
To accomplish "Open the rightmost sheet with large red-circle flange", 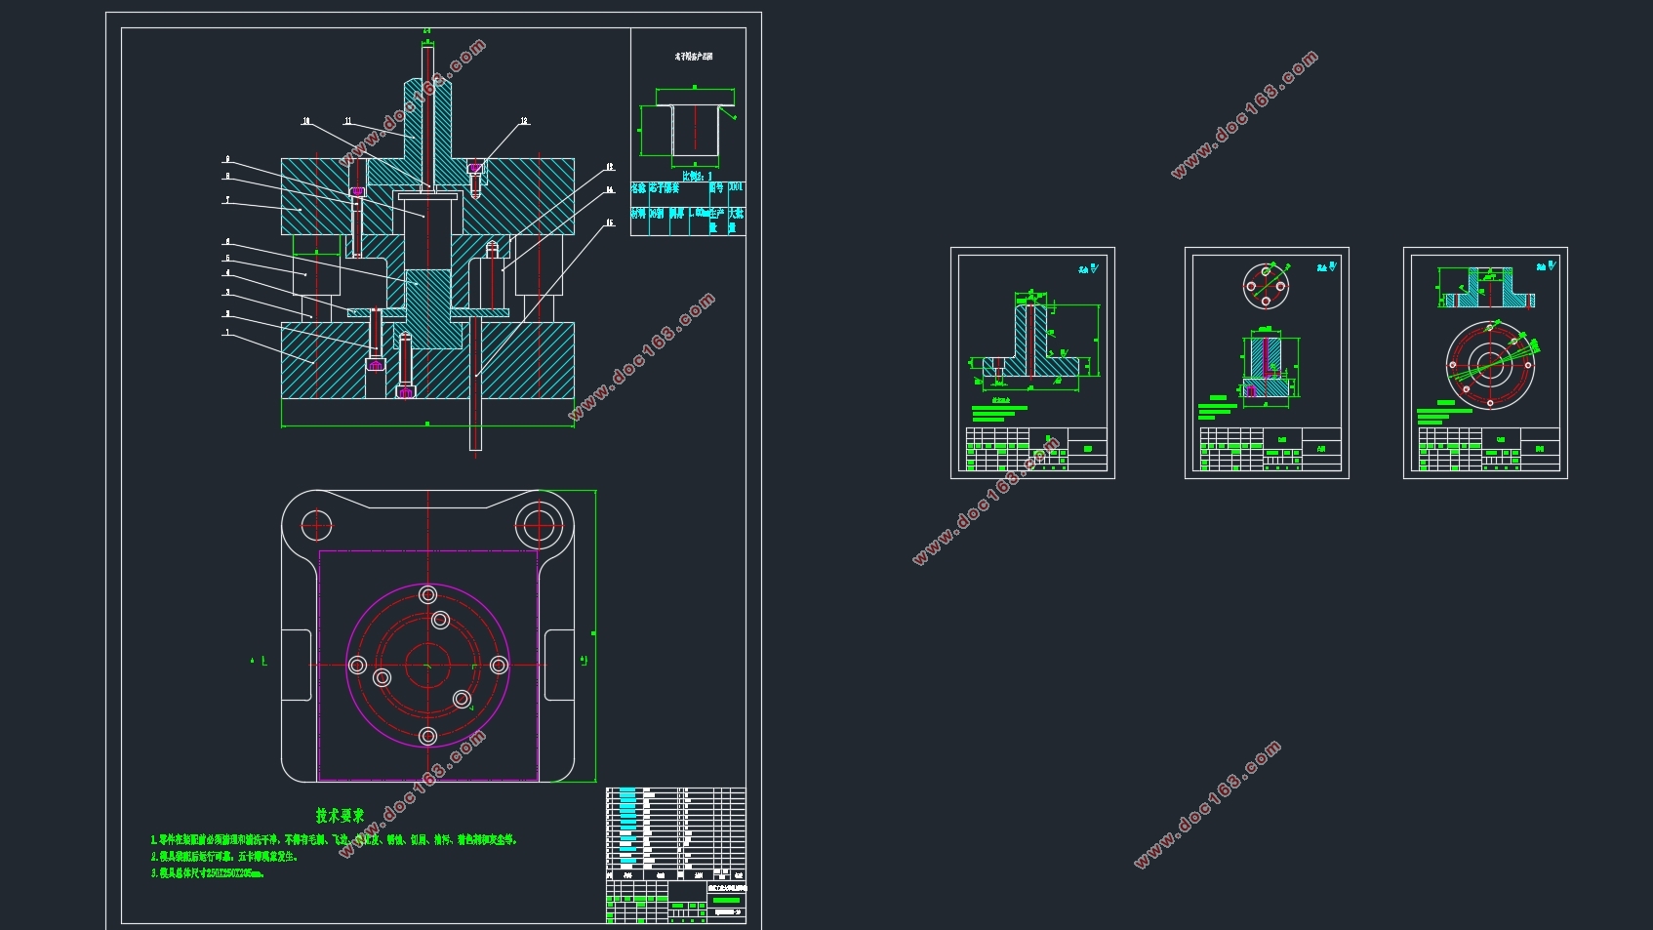I will pyautogui.click(x=1485, y=363).
